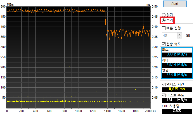The width and height of the screenshot is (194, 116).
Task: Click the 1000 x-axis tick label
Action: [x=79, y=111]
